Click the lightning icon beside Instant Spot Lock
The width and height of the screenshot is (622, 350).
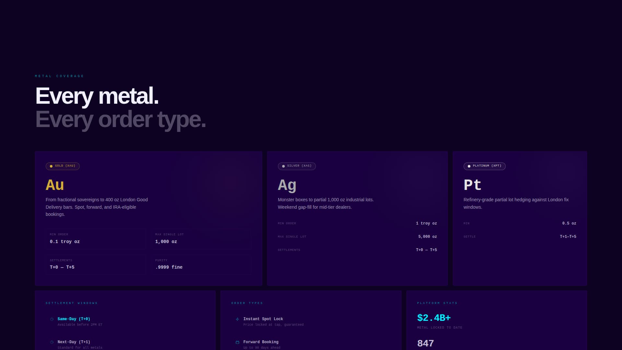237,319
